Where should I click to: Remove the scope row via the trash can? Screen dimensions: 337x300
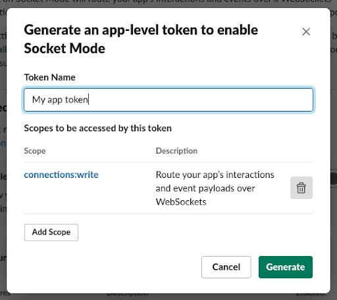301,188
